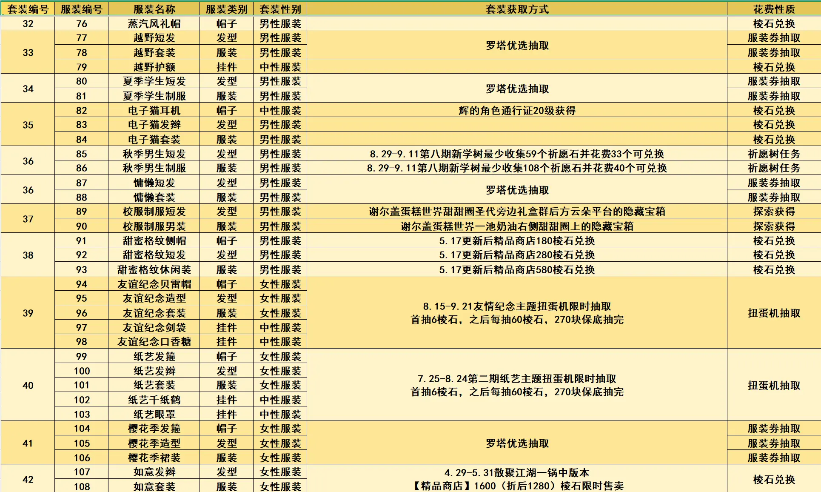The height and width of the screenshot is (492, 821).
Task: Select the 友谊纪念口香糖 cell
Action: click(154, 342)
